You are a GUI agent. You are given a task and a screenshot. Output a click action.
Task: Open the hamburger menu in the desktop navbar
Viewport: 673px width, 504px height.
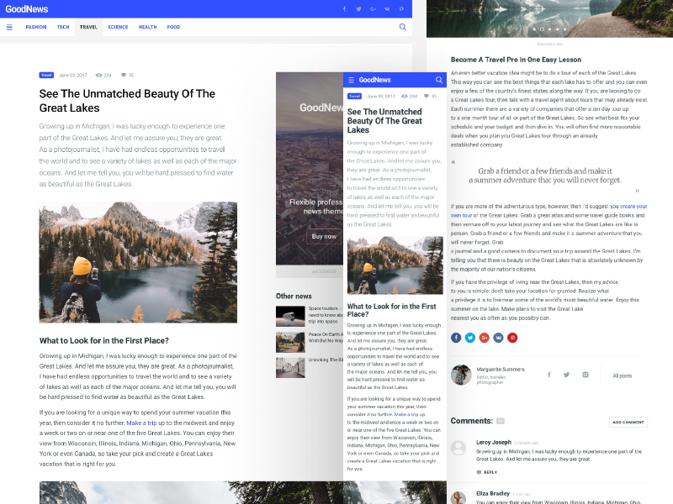pos(9,27)
